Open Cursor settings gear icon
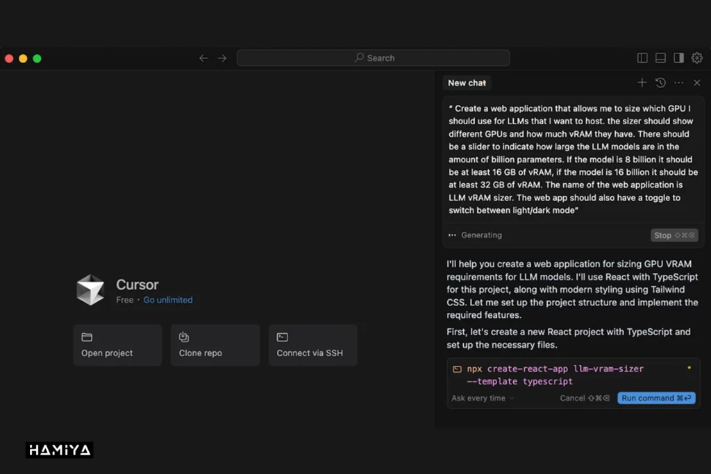Viewport: 711px width, 474px height. [697, 58]
